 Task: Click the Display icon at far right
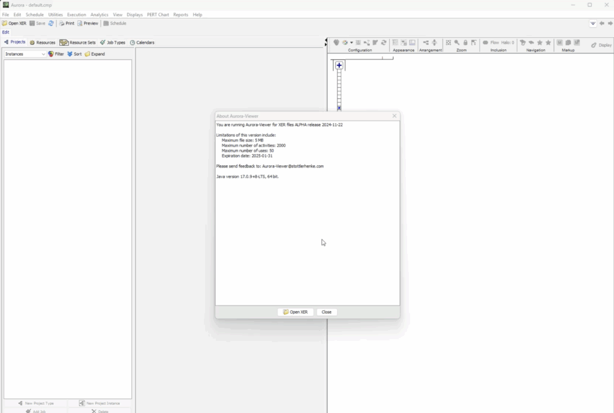coord(601,45)
